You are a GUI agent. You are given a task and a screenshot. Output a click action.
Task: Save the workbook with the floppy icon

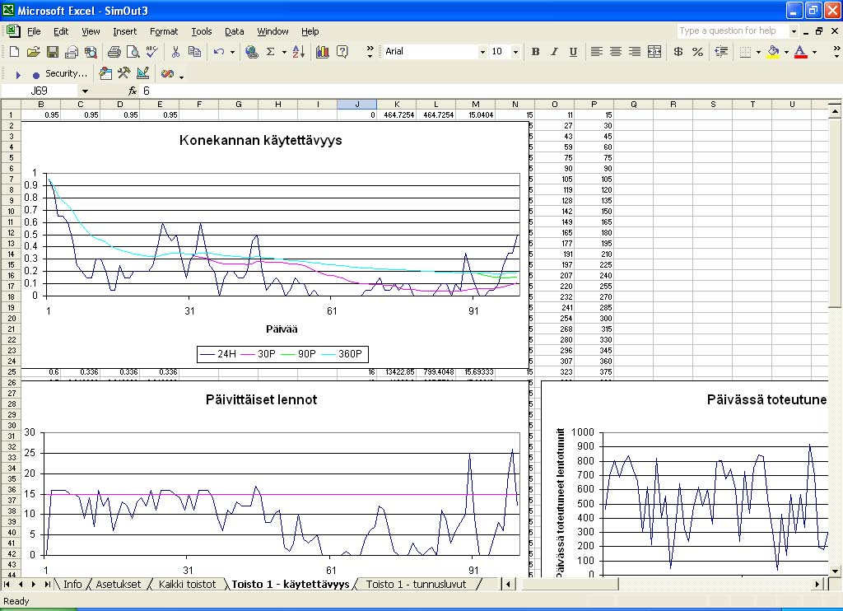[52, 52]
